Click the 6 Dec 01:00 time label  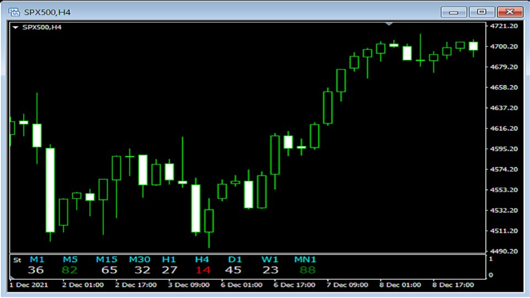(242, 285)
